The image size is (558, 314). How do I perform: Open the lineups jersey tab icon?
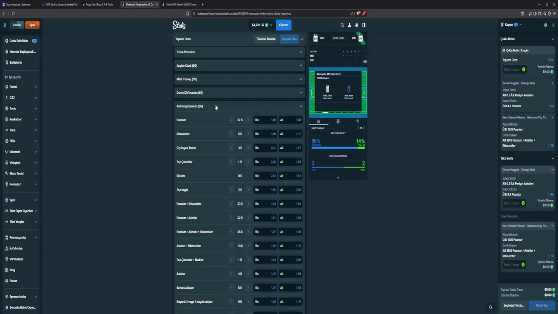[x=357, y=121]
